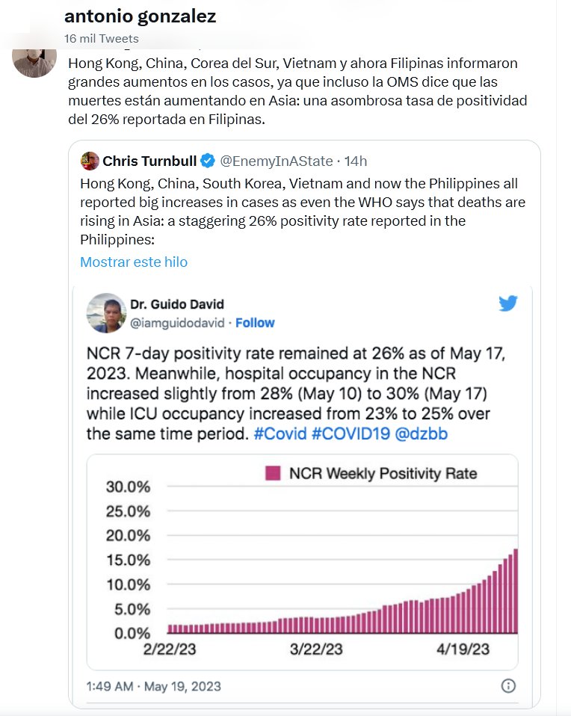Click the Twitter bird logo icon

coord(508,303)
